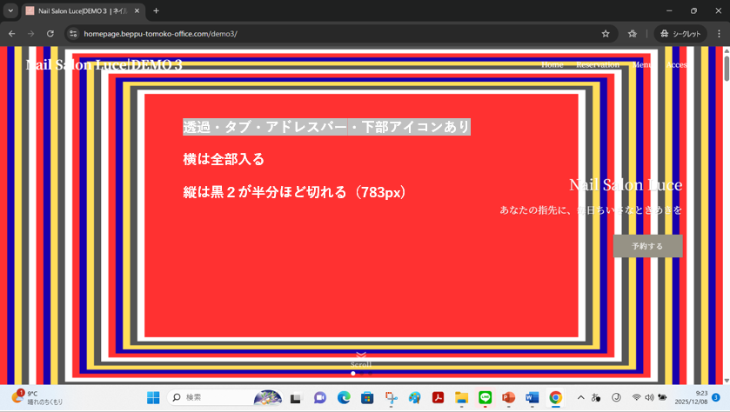Screen dimensions: 730x412
Task: Open the site information icon in address bar
Action: pyautogui.click(x=73, y=34)
